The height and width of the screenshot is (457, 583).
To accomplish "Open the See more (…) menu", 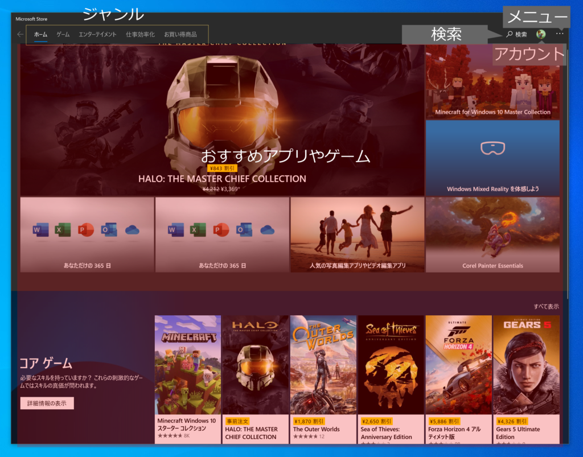I will point(560,34).
